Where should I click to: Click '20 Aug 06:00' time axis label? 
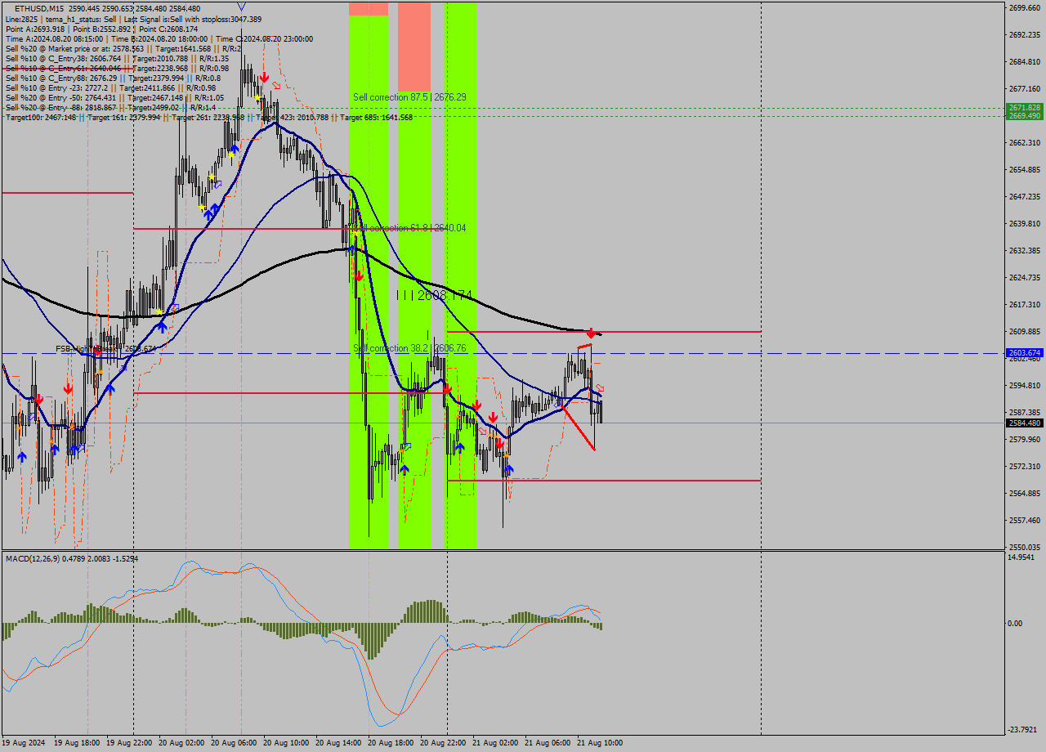click(x=234, y=743)
